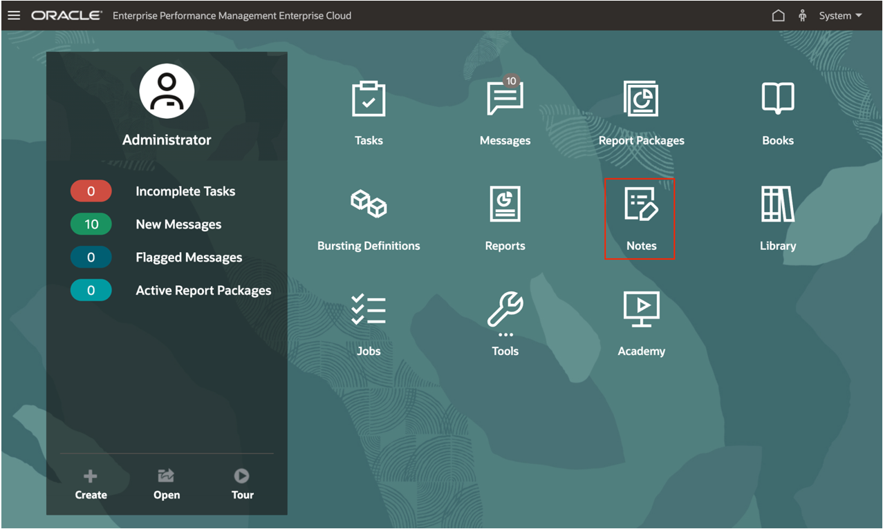883x529 pixels.
Task: Open the Library icon
Action: click(x=778, y=204)
